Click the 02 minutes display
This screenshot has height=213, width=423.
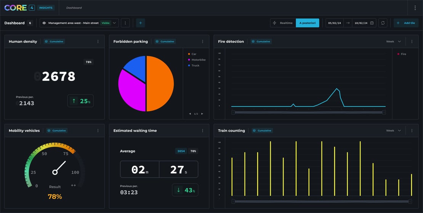point(140,169)
